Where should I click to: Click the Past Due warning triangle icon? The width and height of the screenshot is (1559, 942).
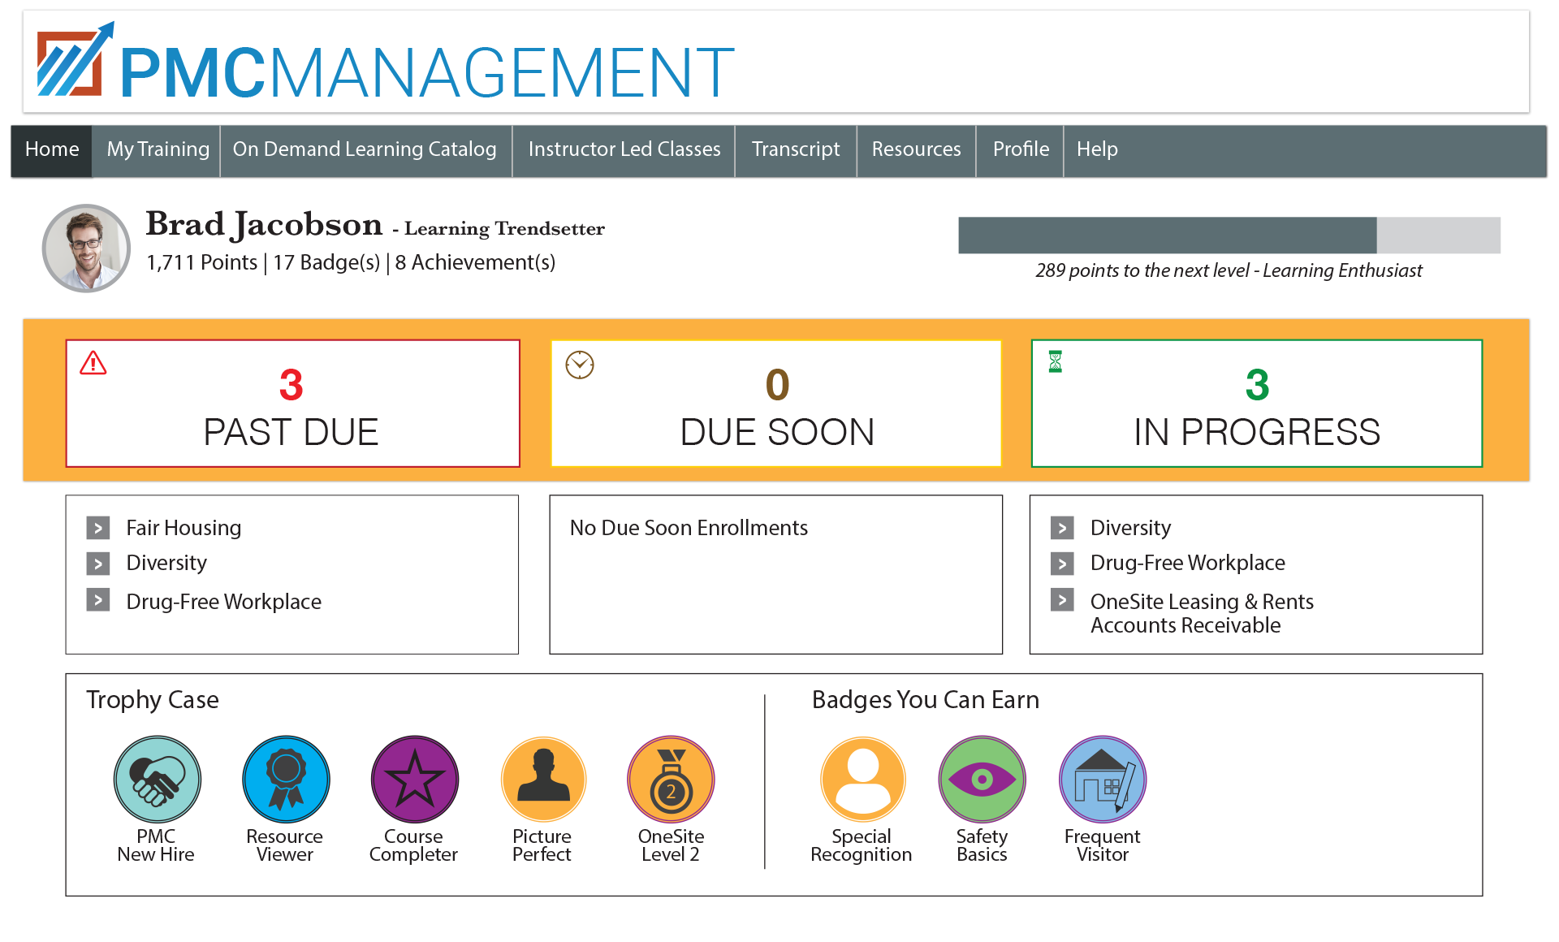pyautogui.click(x=93, y=363)
